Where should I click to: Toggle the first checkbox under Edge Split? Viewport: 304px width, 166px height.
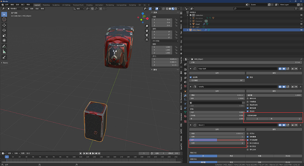point(191,77)
